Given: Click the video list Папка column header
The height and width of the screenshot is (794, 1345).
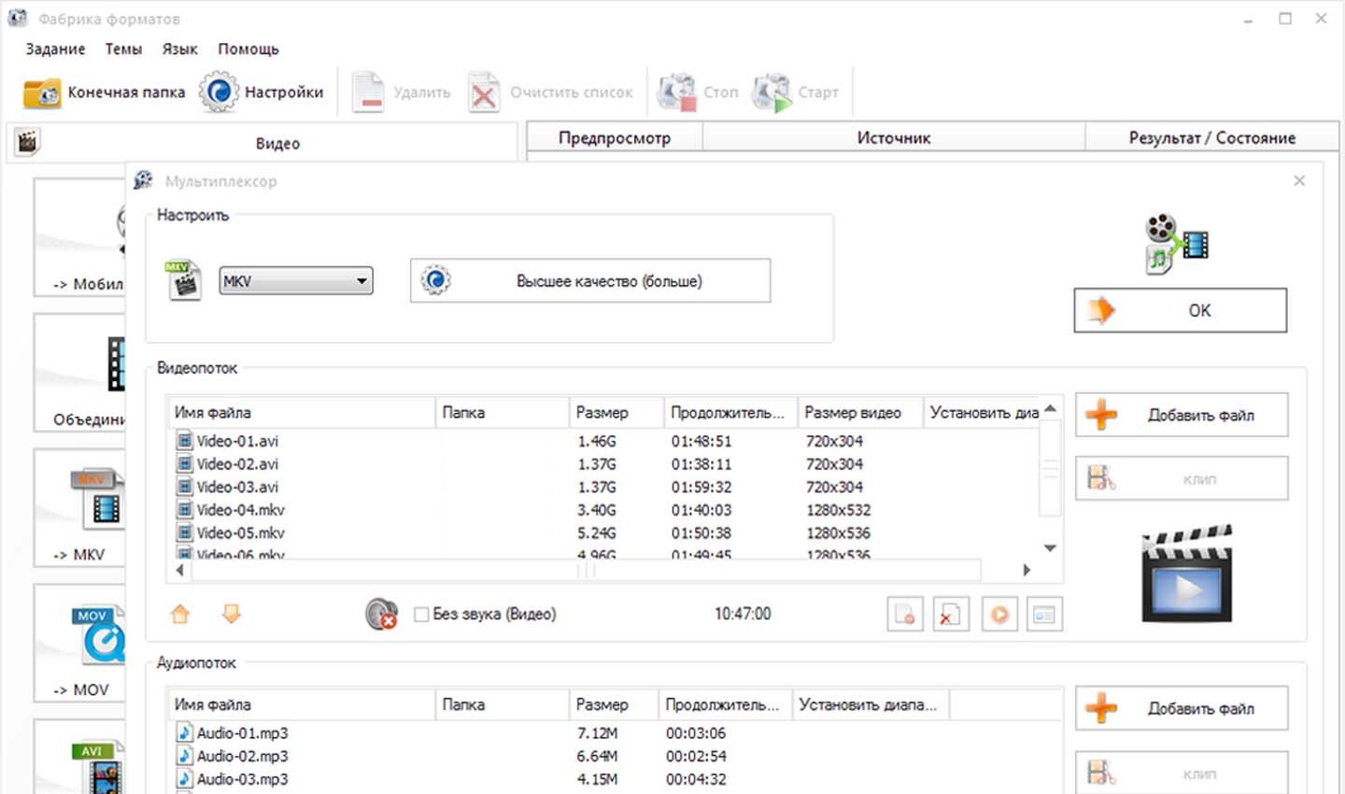Looking at the screenshot, I should click(x=503, y=412).
